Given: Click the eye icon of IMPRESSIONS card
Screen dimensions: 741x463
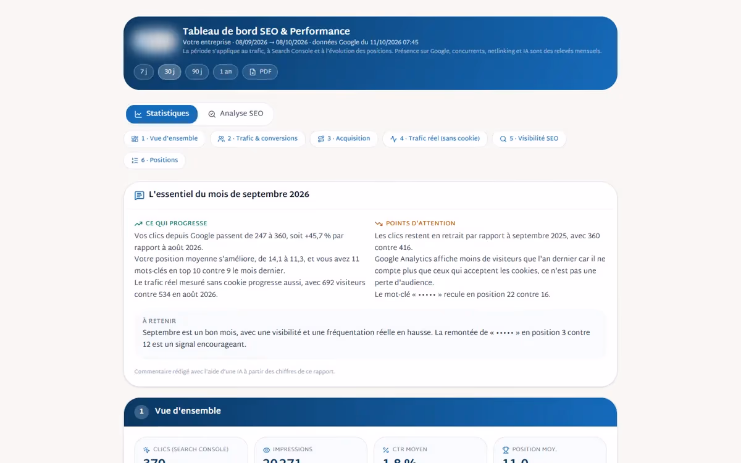Looking at the screenshot, I should tap(267, 450).
